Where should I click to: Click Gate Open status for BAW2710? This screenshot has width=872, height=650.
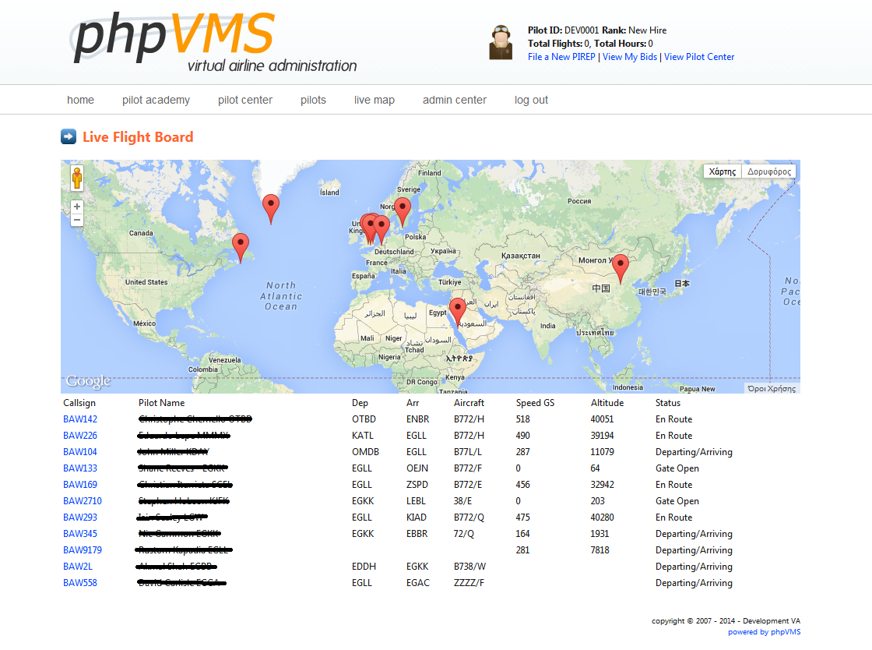tap(677, 501)
